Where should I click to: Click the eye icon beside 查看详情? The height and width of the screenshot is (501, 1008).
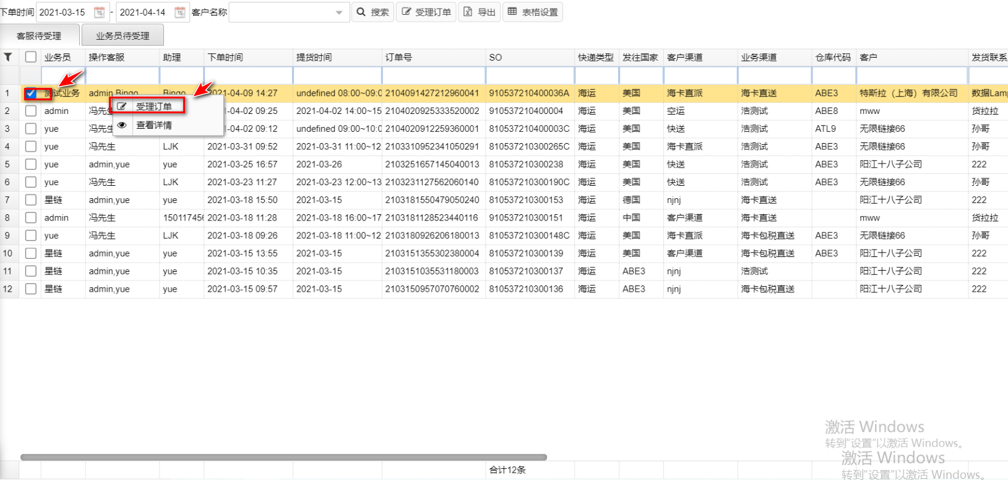tap(123, 125)
